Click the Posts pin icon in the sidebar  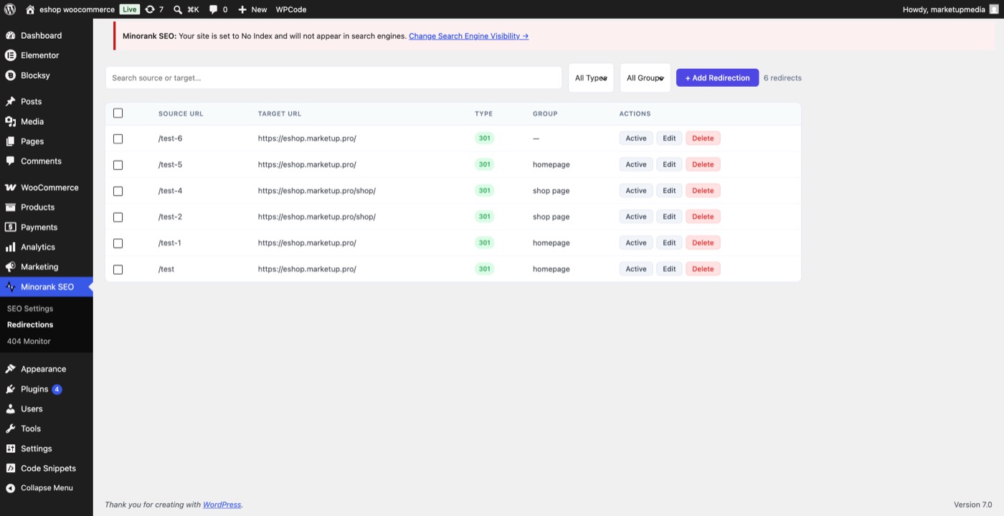click(x=10, y=101)
